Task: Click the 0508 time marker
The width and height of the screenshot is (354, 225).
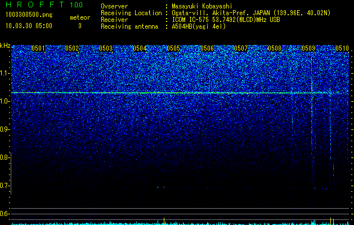Action: pyautogui.click(x=275, y=48)
